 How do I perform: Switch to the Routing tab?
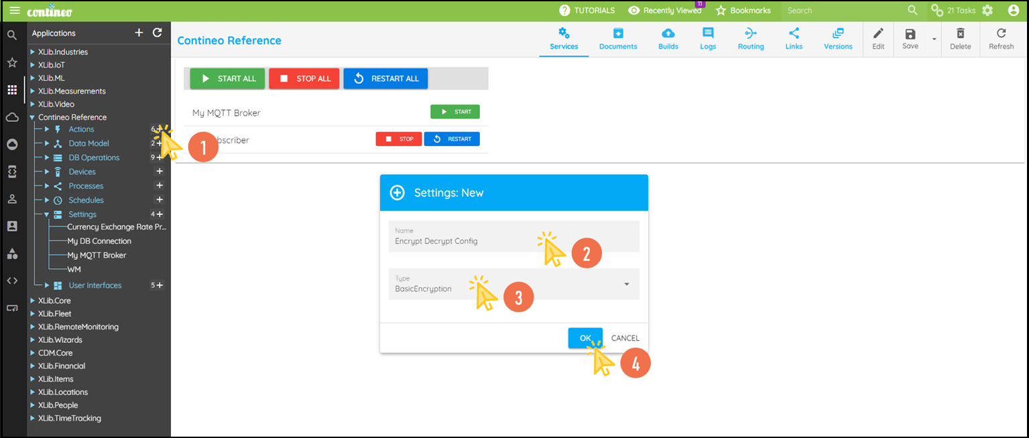tap(750, 39)
